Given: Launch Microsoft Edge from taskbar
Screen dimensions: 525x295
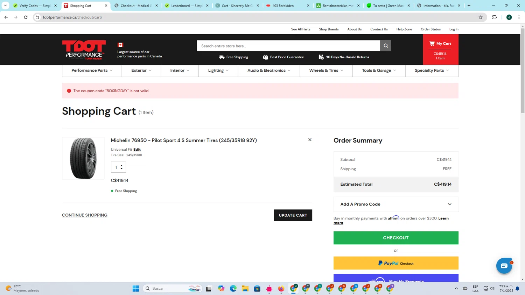Looking at the screenshot, I should pyautogui.click(x=233, y=288).
